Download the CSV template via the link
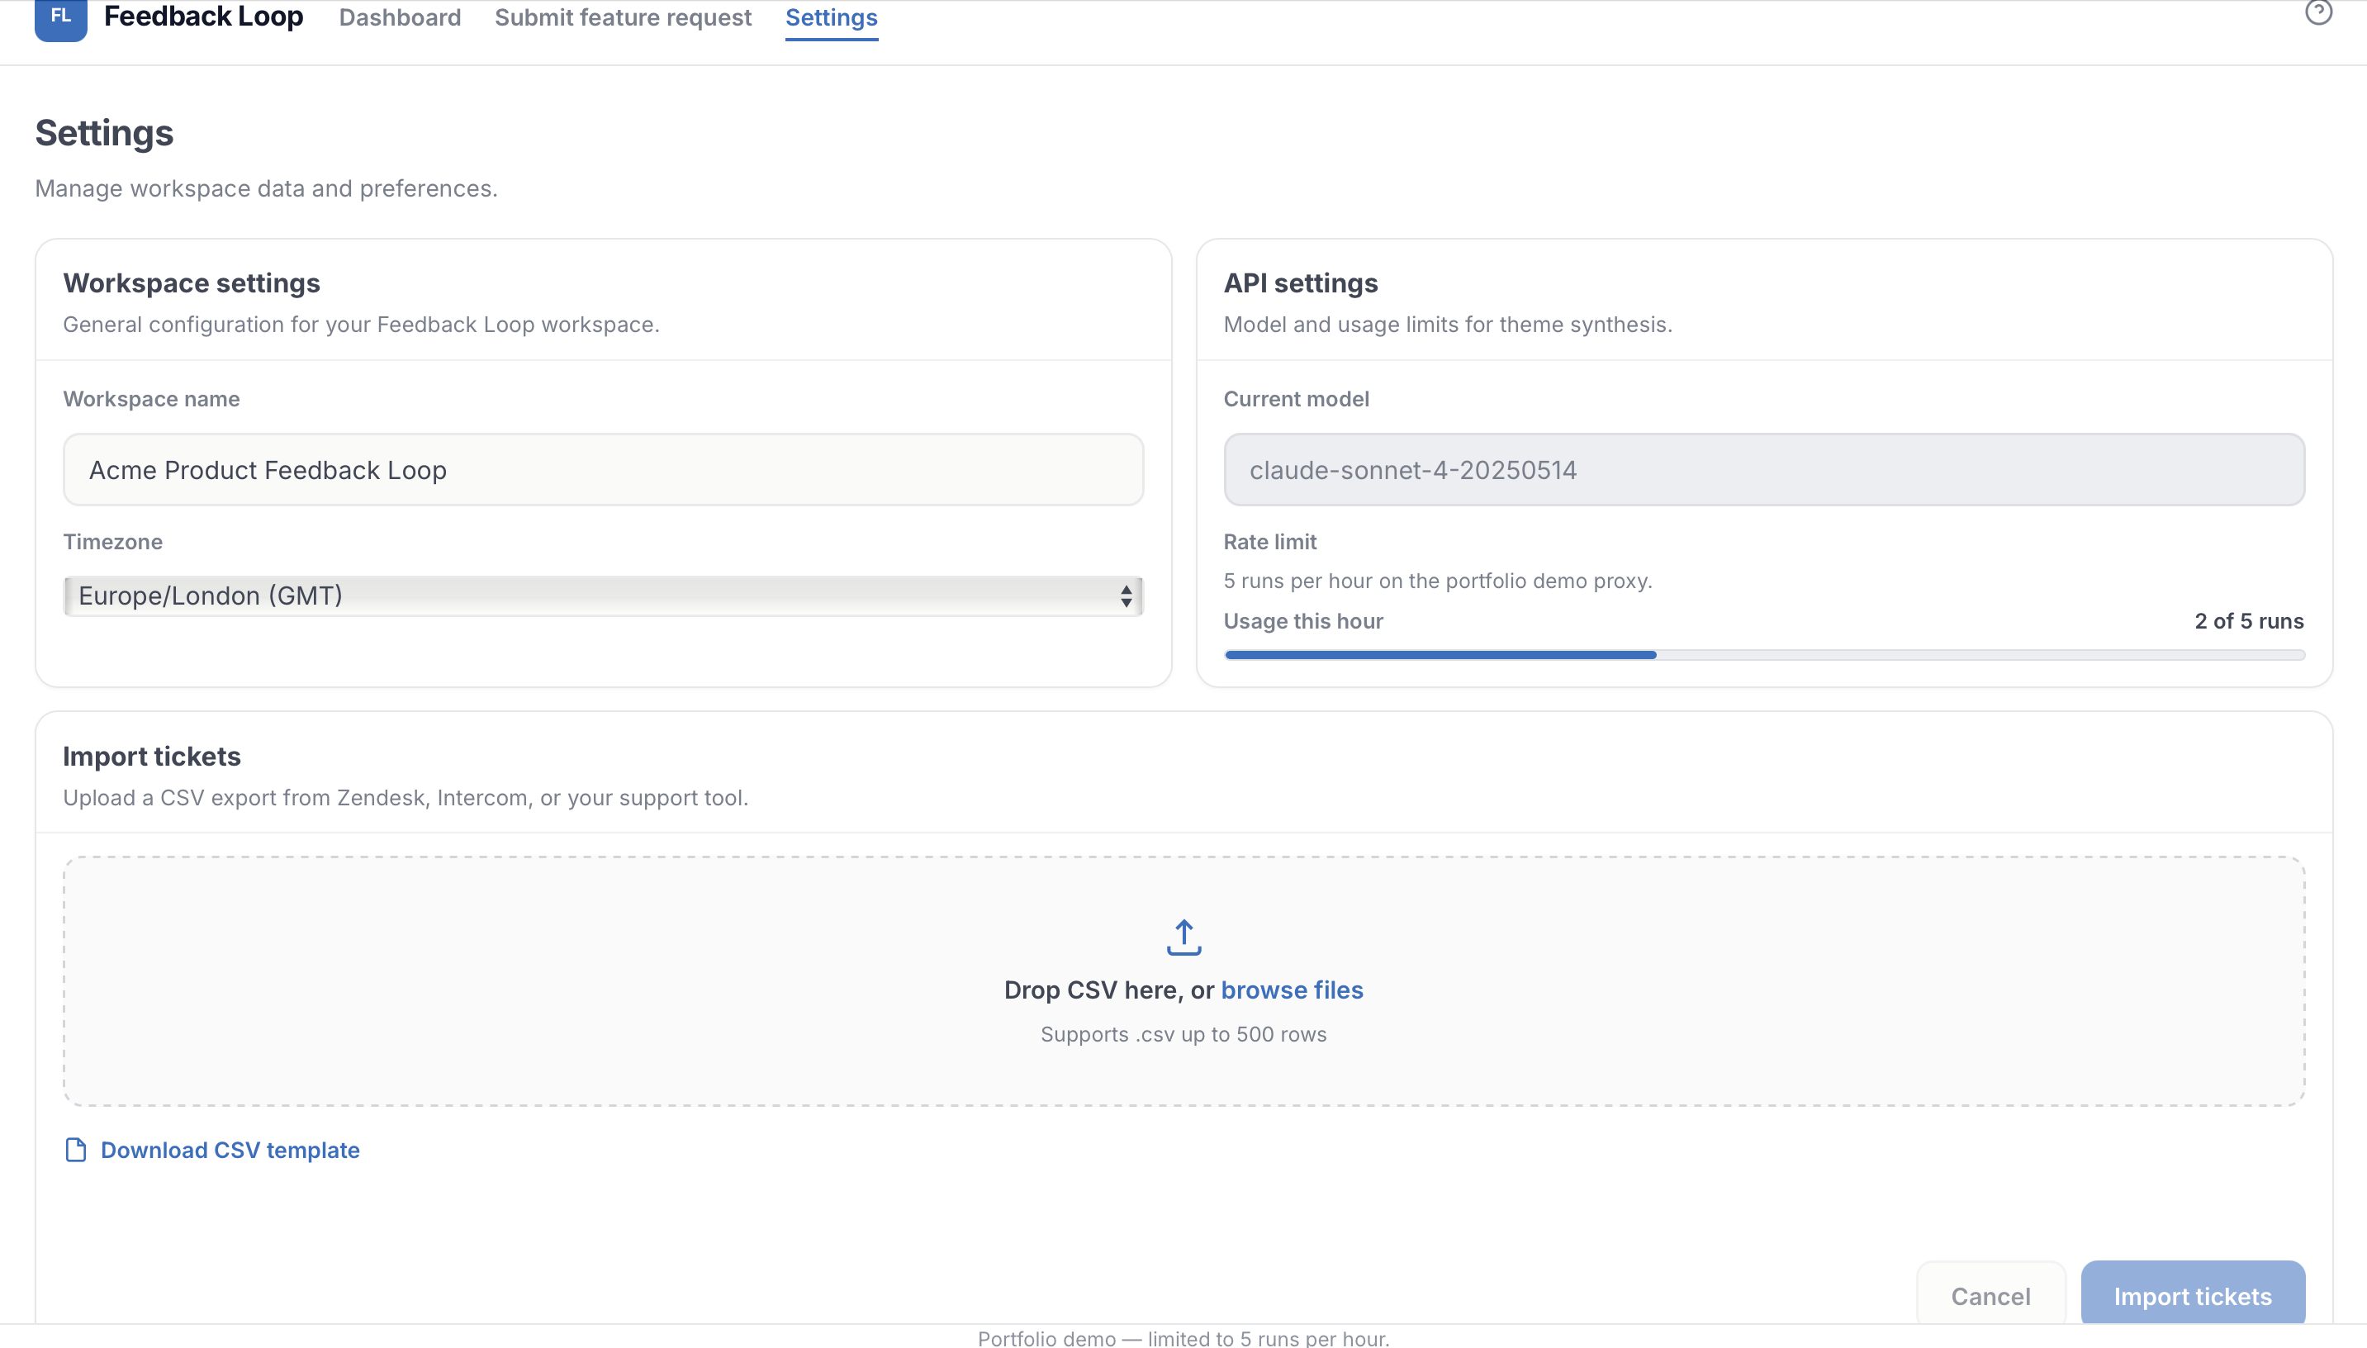2367x1348 pixels. [230, 1150]
